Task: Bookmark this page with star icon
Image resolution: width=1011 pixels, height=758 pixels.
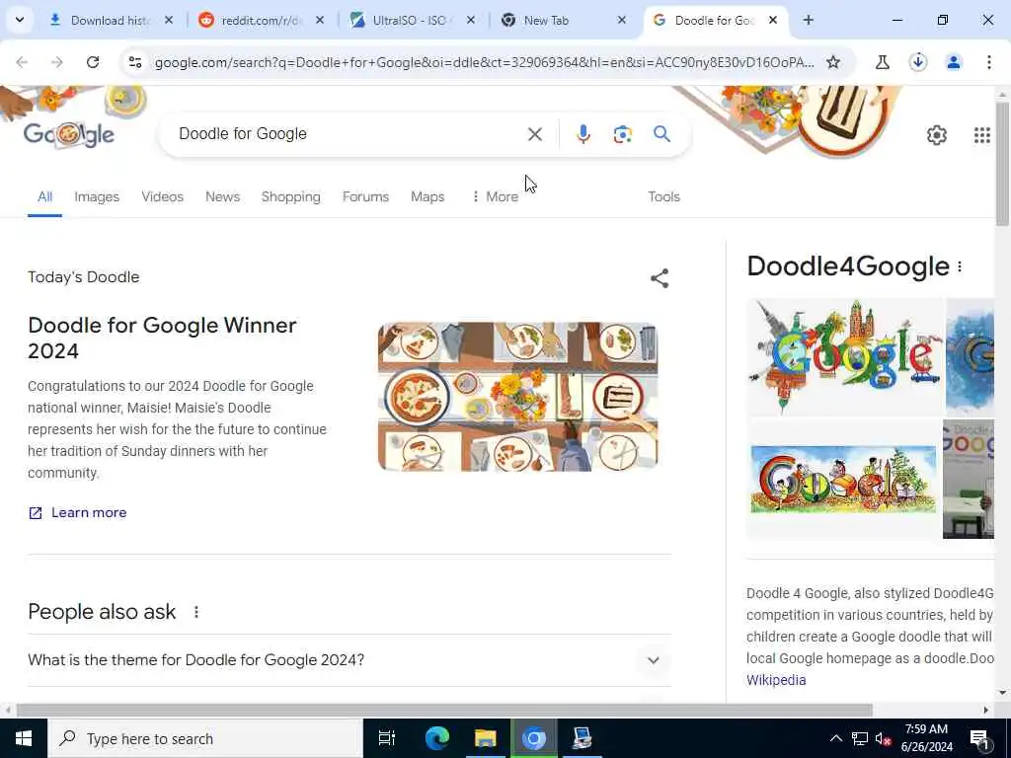Action: (833, 62)
